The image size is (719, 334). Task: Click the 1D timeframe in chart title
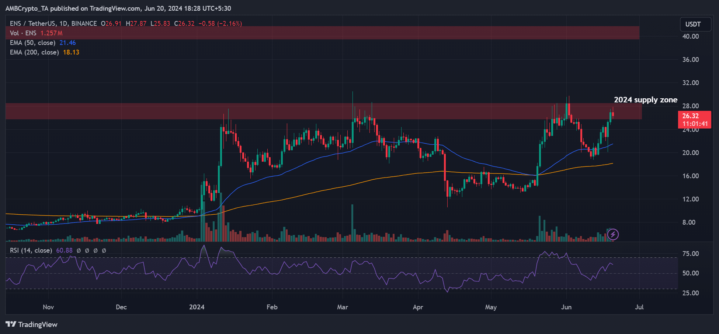[63, 24]
